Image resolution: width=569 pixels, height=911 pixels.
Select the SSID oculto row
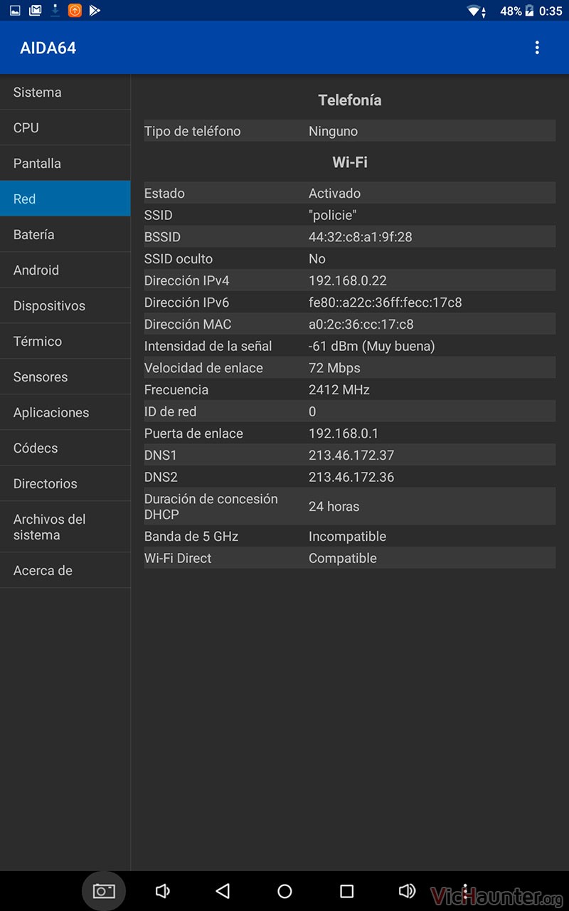350,258
